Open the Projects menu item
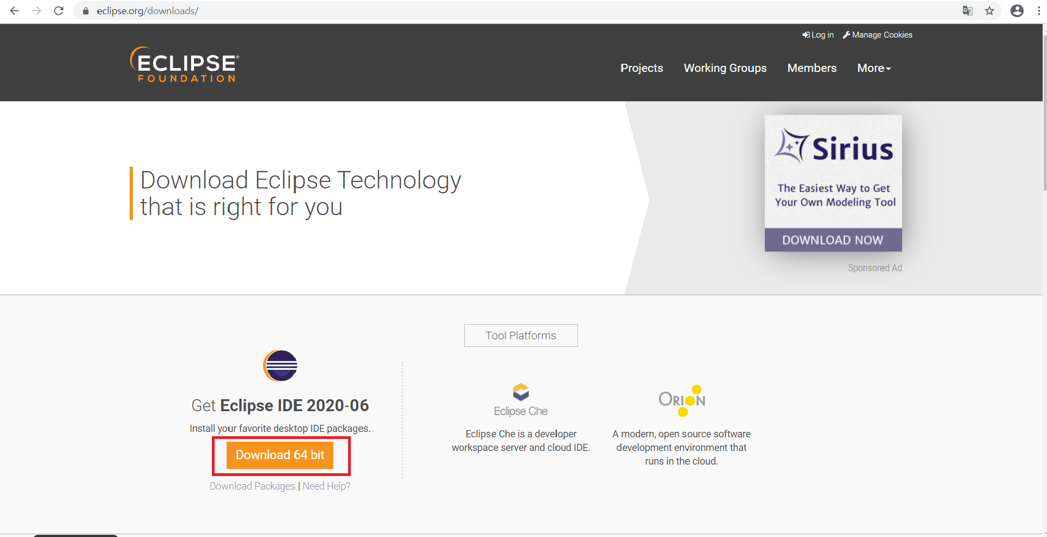The image size is (1047, 537). pyautogui.click(x=642, y=68)
